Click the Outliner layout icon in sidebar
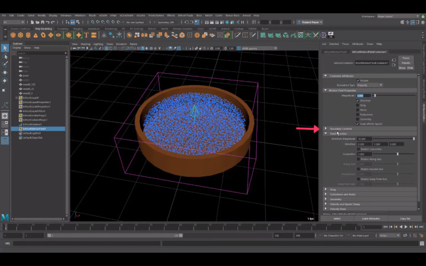Screen dimensions: 426x266 5,141
